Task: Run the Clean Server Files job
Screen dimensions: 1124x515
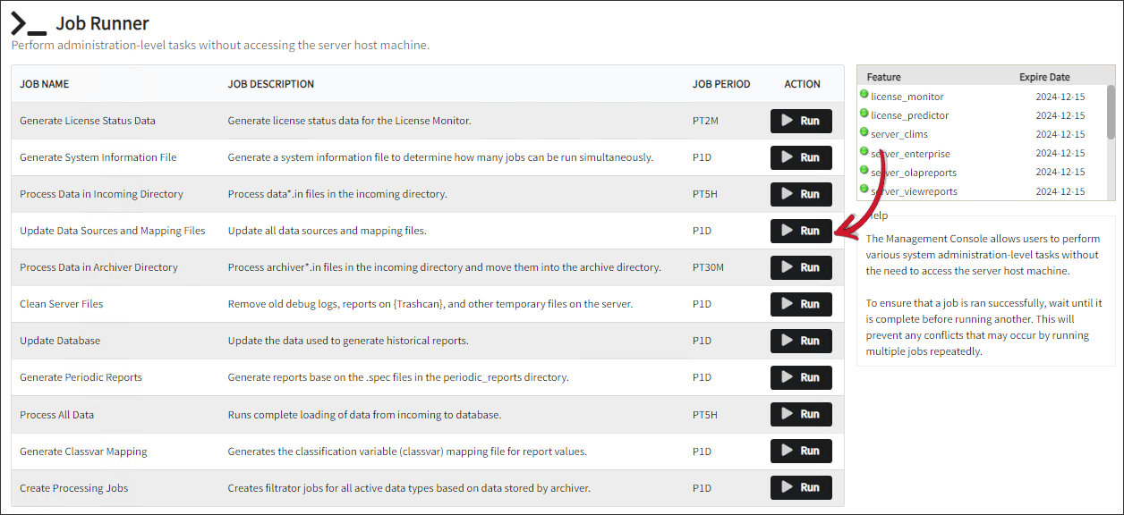Action: coord(801,304)
